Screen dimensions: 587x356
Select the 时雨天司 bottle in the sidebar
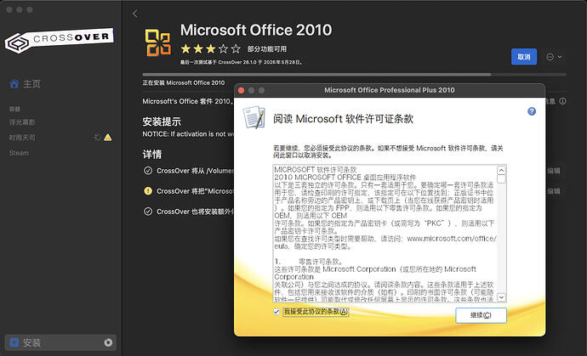point(22,138)
